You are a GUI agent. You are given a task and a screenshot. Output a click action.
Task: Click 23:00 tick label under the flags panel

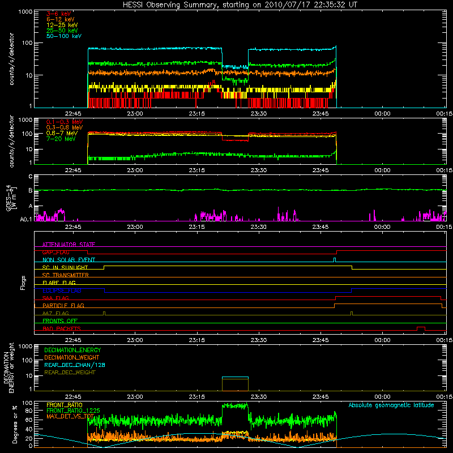pyautogui.click(x=135, y=340)
